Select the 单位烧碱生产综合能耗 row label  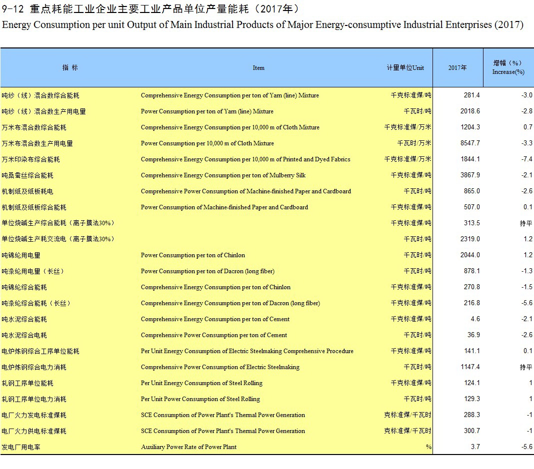tap(58, 223)
